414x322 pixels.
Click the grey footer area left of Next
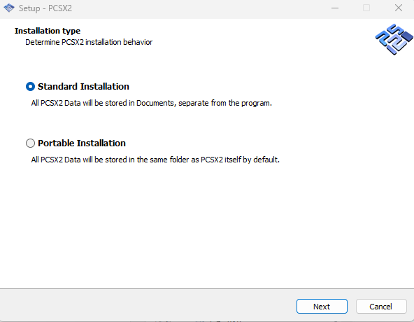pyautogui.click(x=148, y=307)
